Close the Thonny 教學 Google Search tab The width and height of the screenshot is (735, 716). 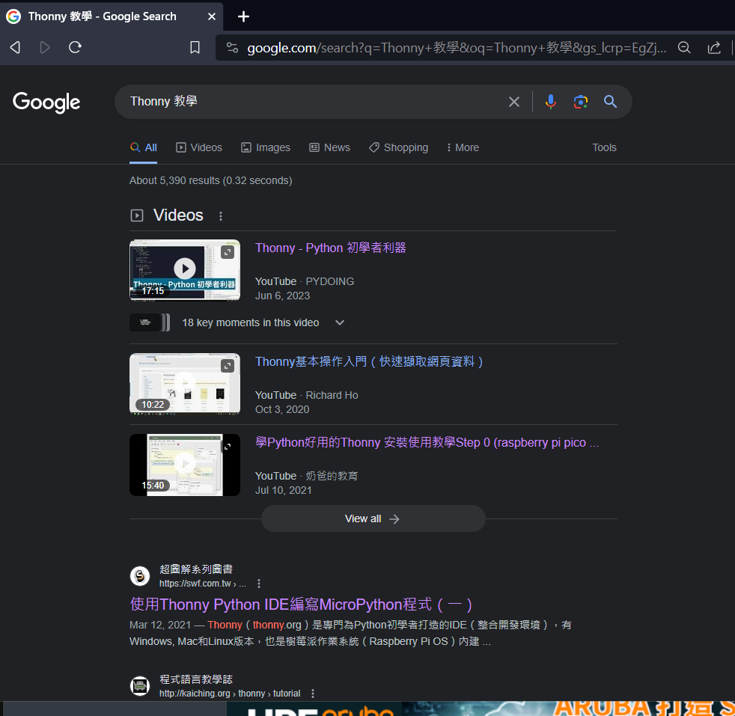click(x=212, y=17)
